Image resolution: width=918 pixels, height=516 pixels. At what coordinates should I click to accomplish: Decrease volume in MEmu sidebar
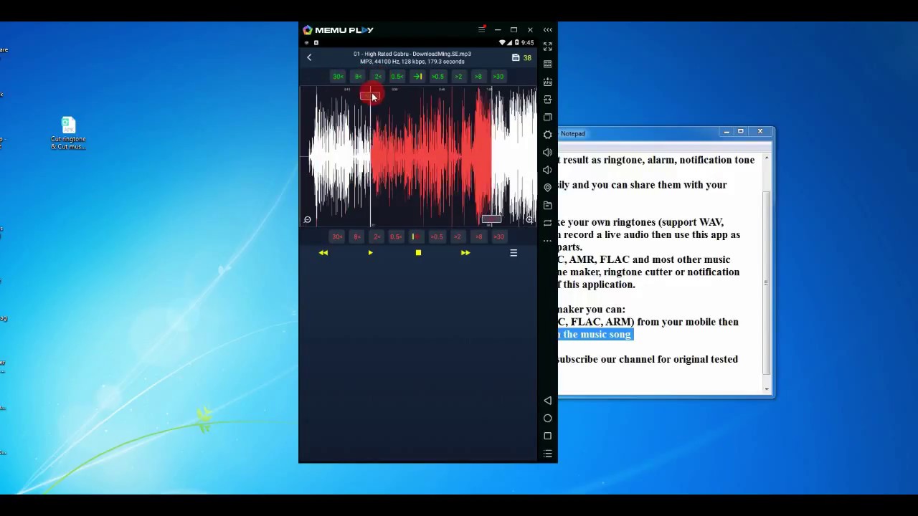coord(548,170)
